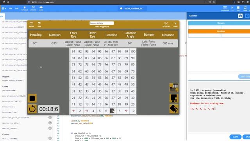The width and height of the screenshot is (250, 141).
Task: Click the Variables header in the Monitor
Action: point(219,31)
